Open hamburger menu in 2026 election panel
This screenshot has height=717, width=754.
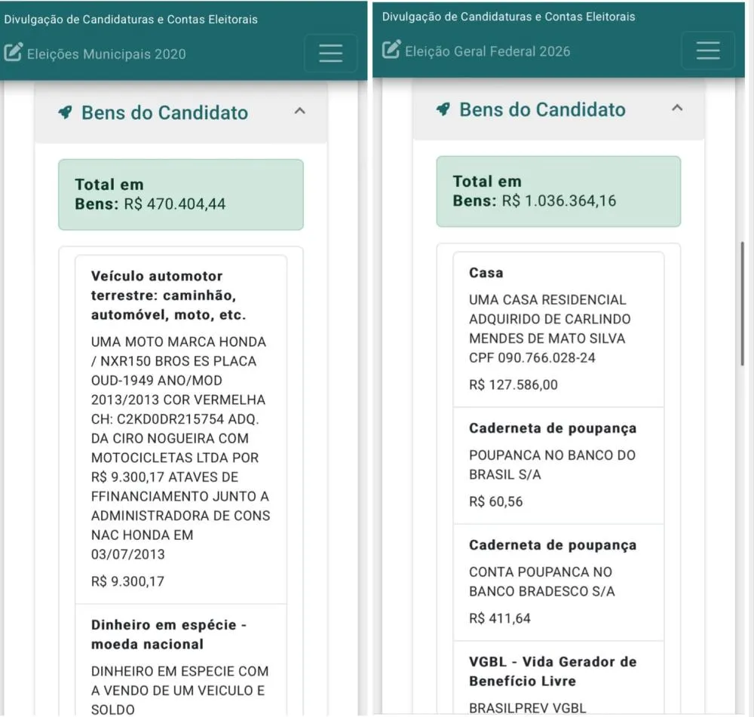click(708, 51)
